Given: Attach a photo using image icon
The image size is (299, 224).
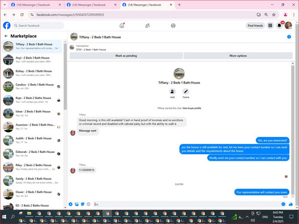Looking at the screenshot, I should coord(77,204).
